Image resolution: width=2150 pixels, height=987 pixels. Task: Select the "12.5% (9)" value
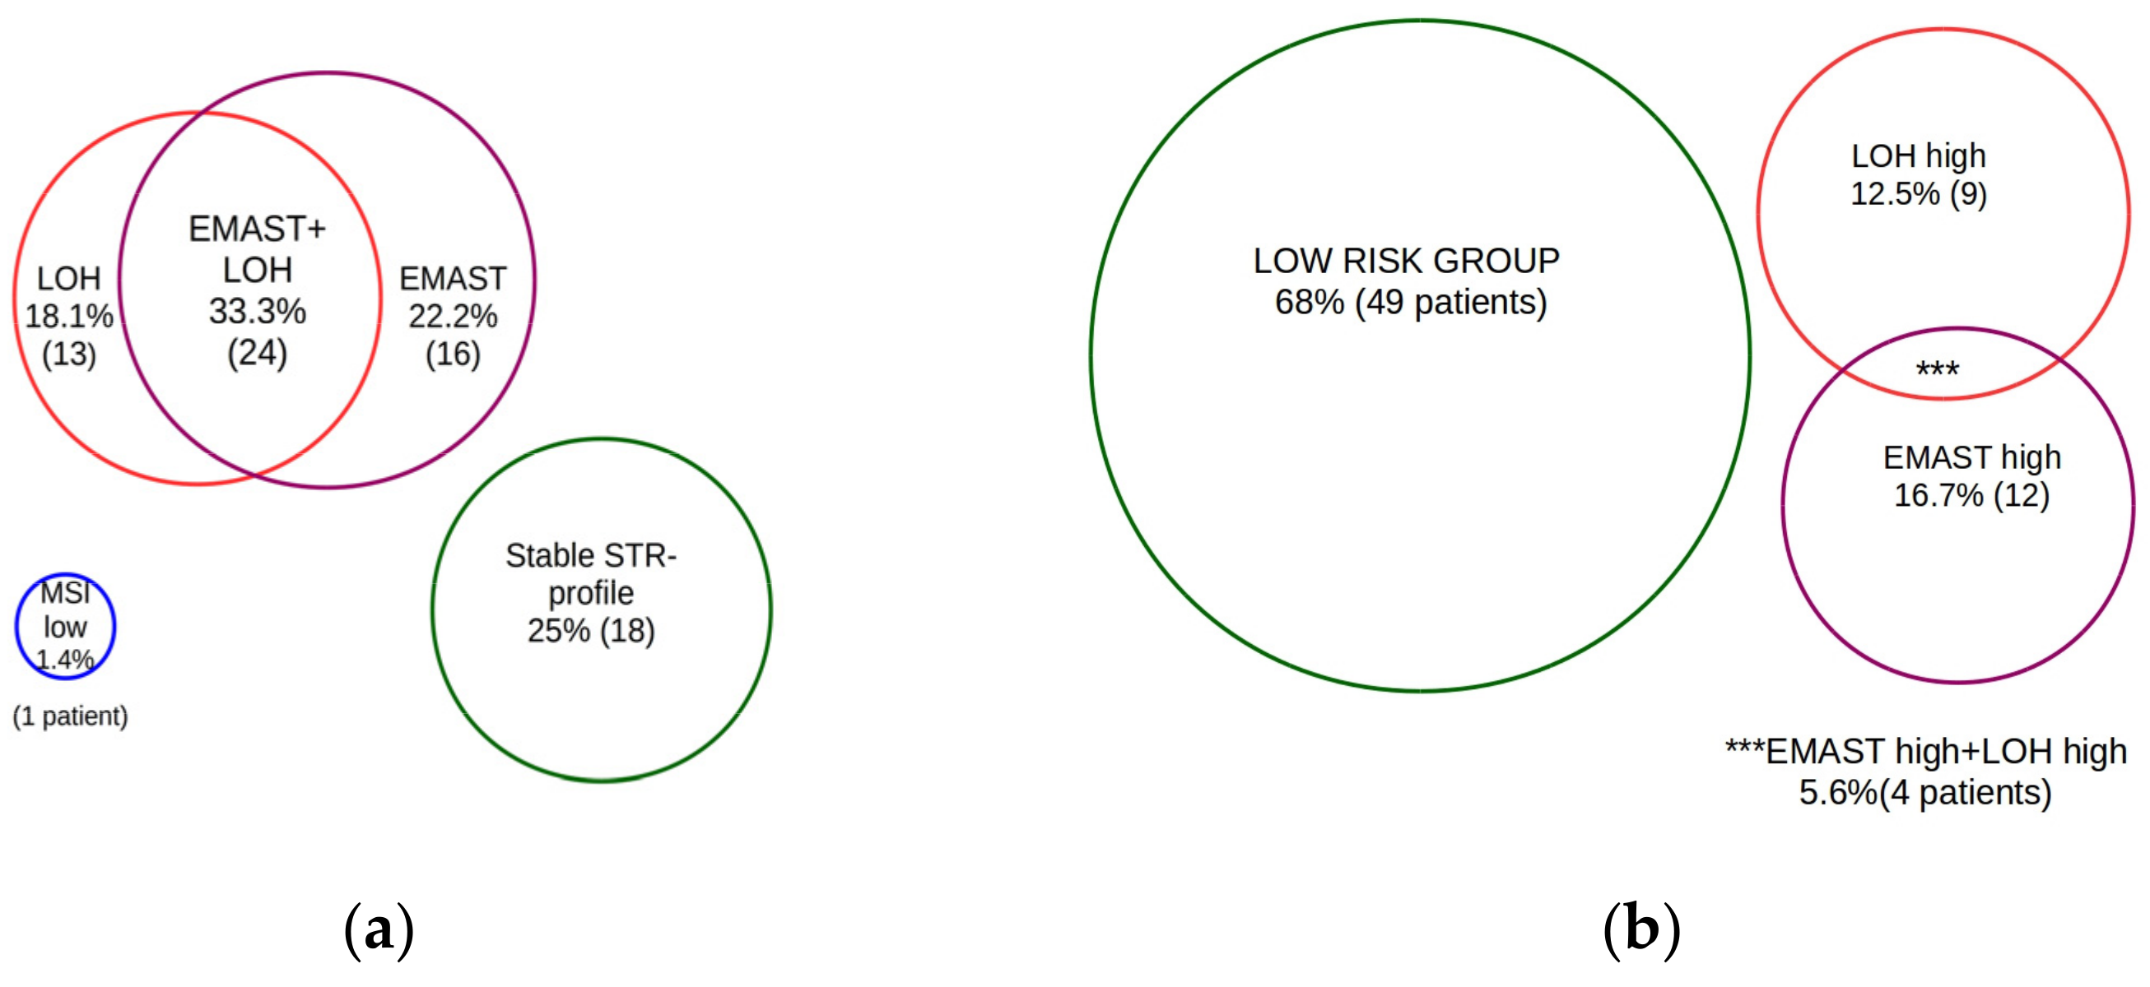pyautogui.click(x=1918, y=194)
